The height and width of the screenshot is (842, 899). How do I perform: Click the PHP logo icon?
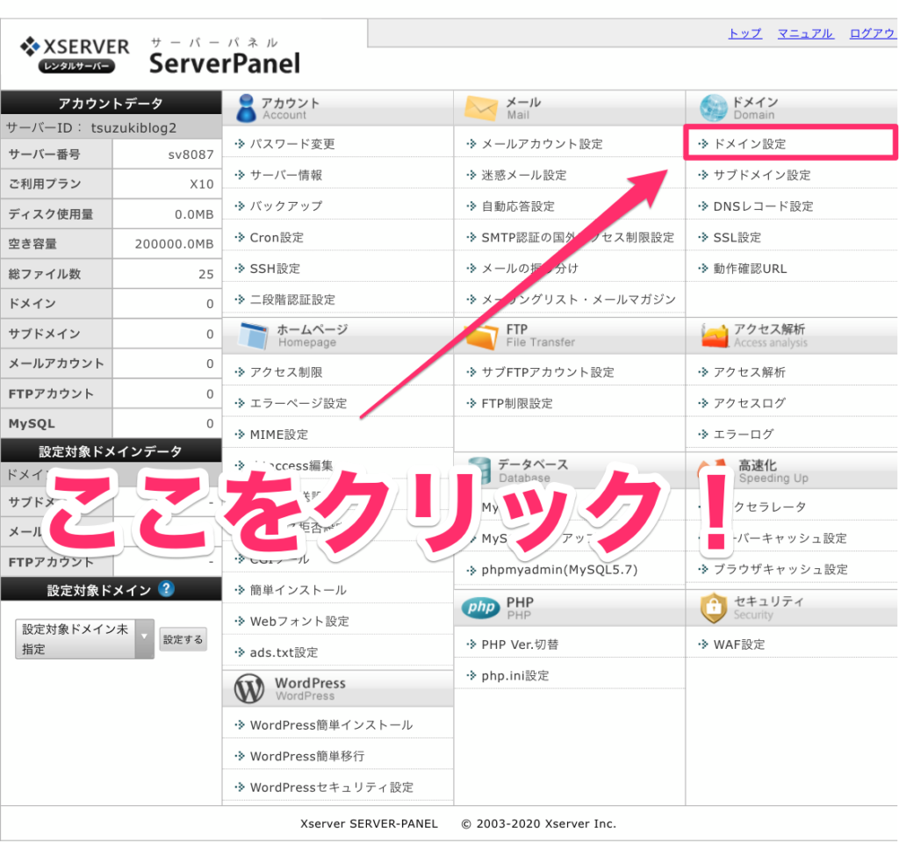(480, 608)
